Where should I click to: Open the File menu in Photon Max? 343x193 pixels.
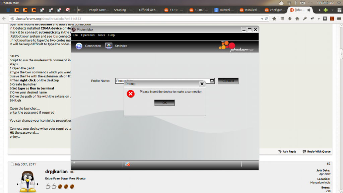(75, 35)
